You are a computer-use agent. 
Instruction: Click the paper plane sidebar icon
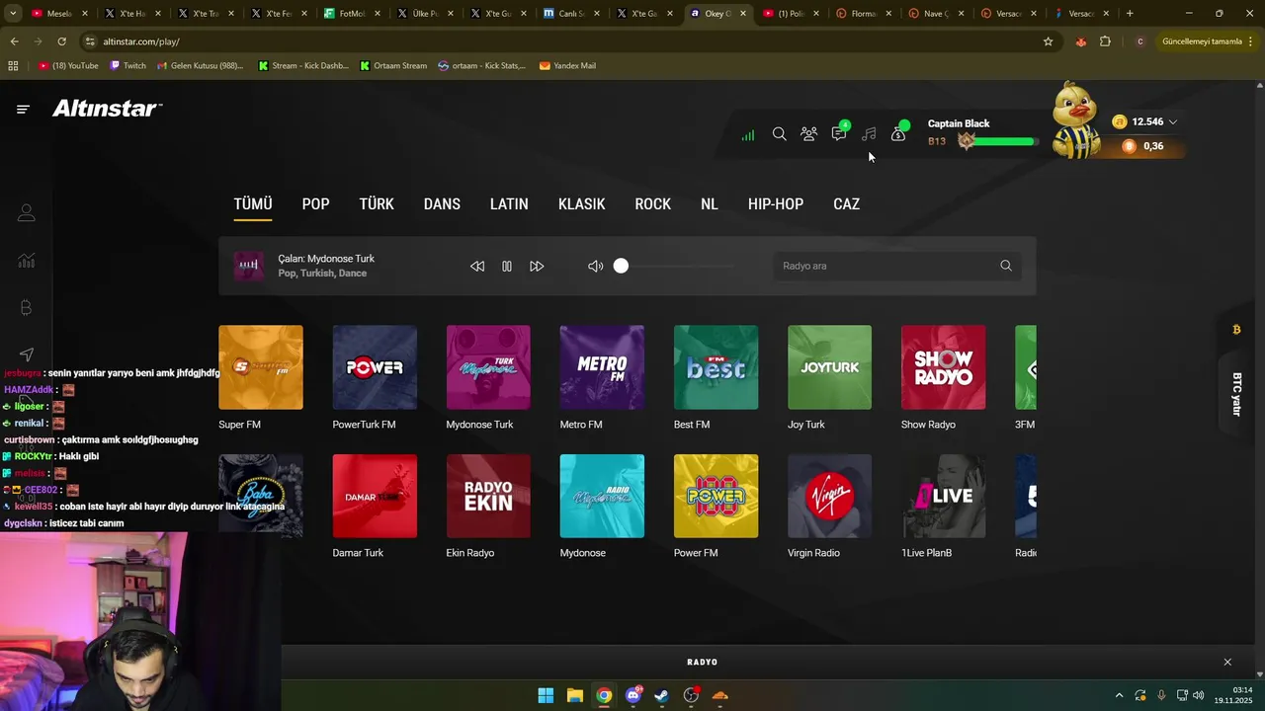(x=27, y=355)
